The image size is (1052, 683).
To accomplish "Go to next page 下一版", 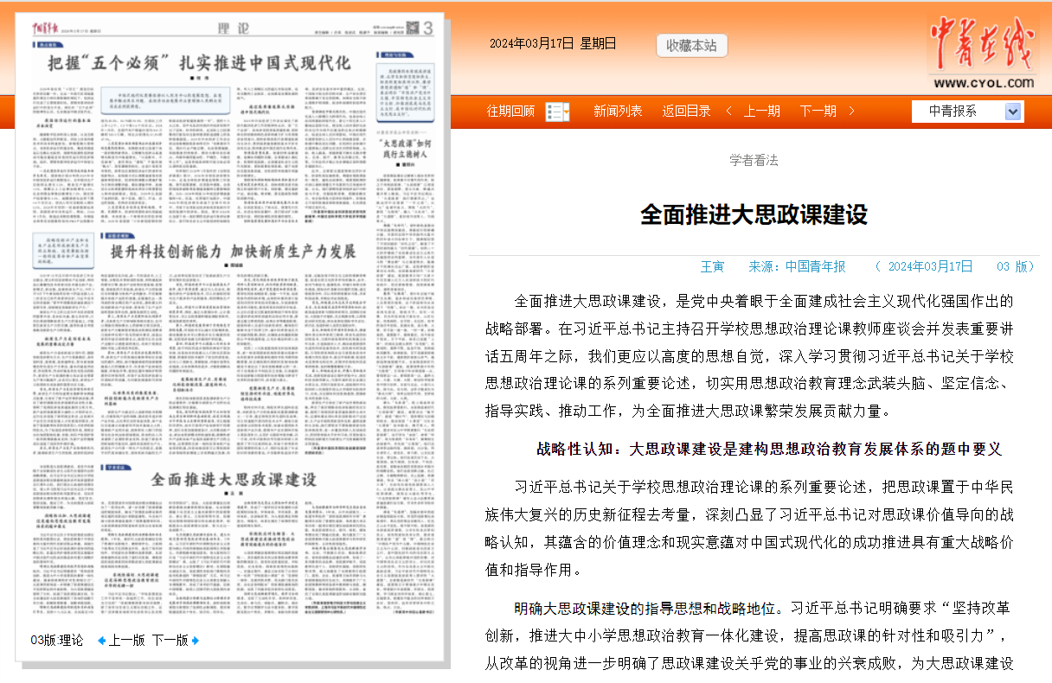I will pos(170,641).
